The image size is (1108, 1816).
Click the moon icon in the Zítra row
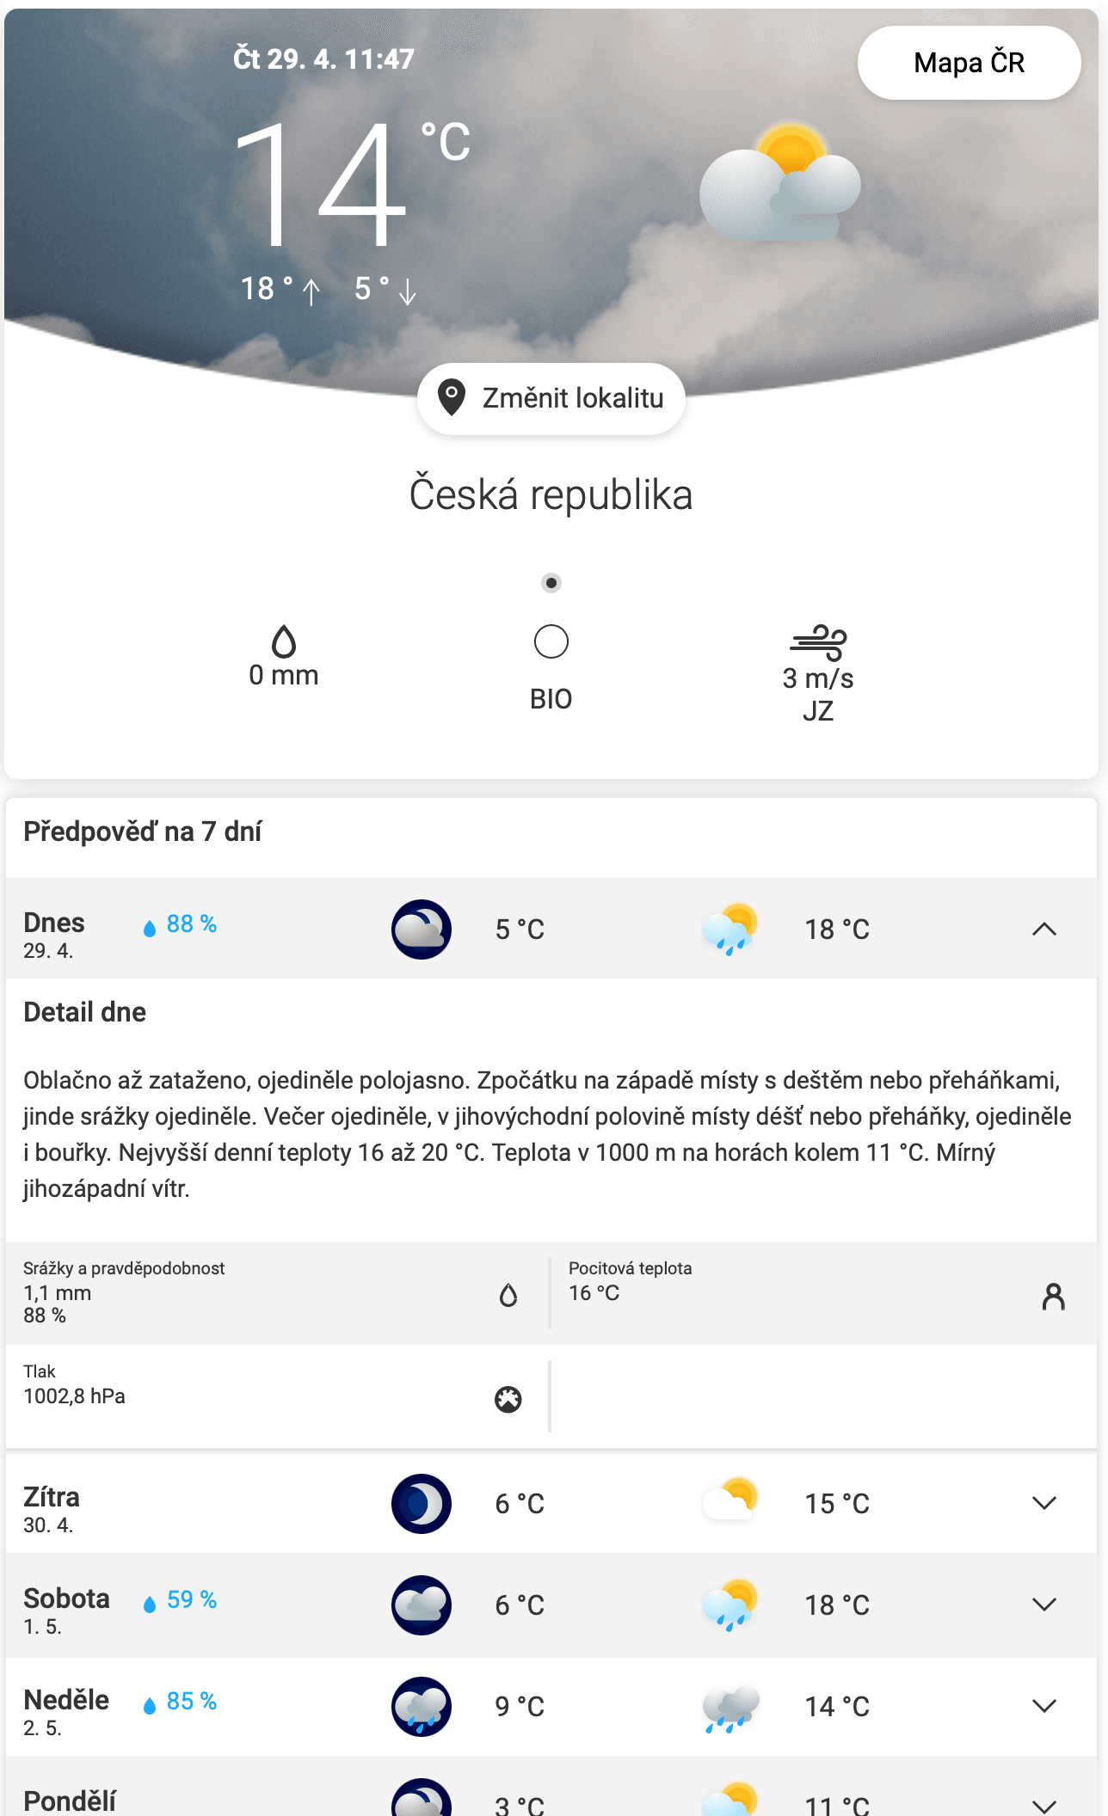[x=421, y=1504]
